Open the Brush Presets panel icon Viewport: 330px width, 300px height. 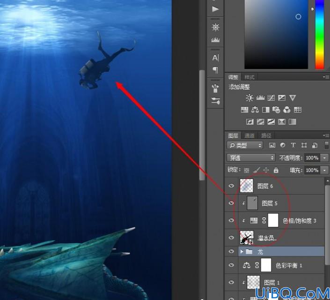point(215,89)
